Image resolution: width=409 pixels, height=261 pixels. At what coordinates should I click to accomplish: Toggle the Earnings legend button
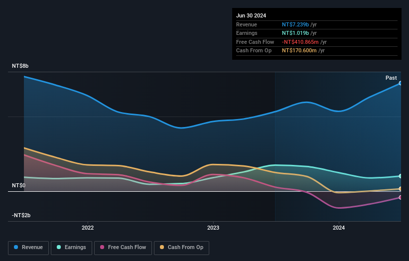(x=71, y=248)
